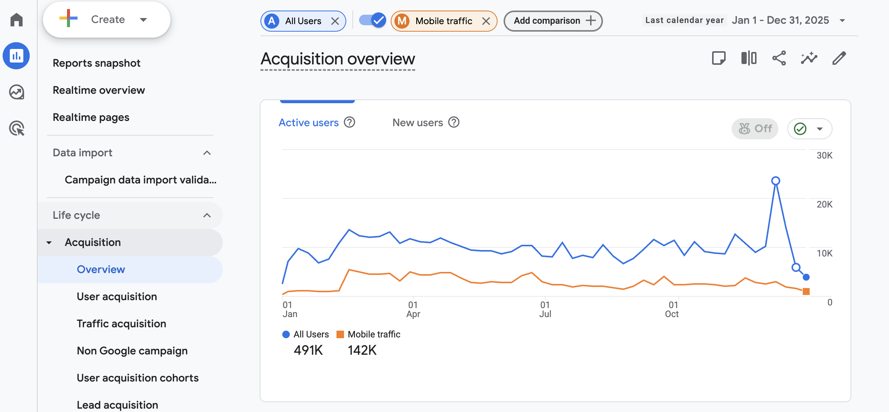This screenshot has width=889, height=412.
Task: Click the A badge on All Users chip
Action: click(272, 21)
